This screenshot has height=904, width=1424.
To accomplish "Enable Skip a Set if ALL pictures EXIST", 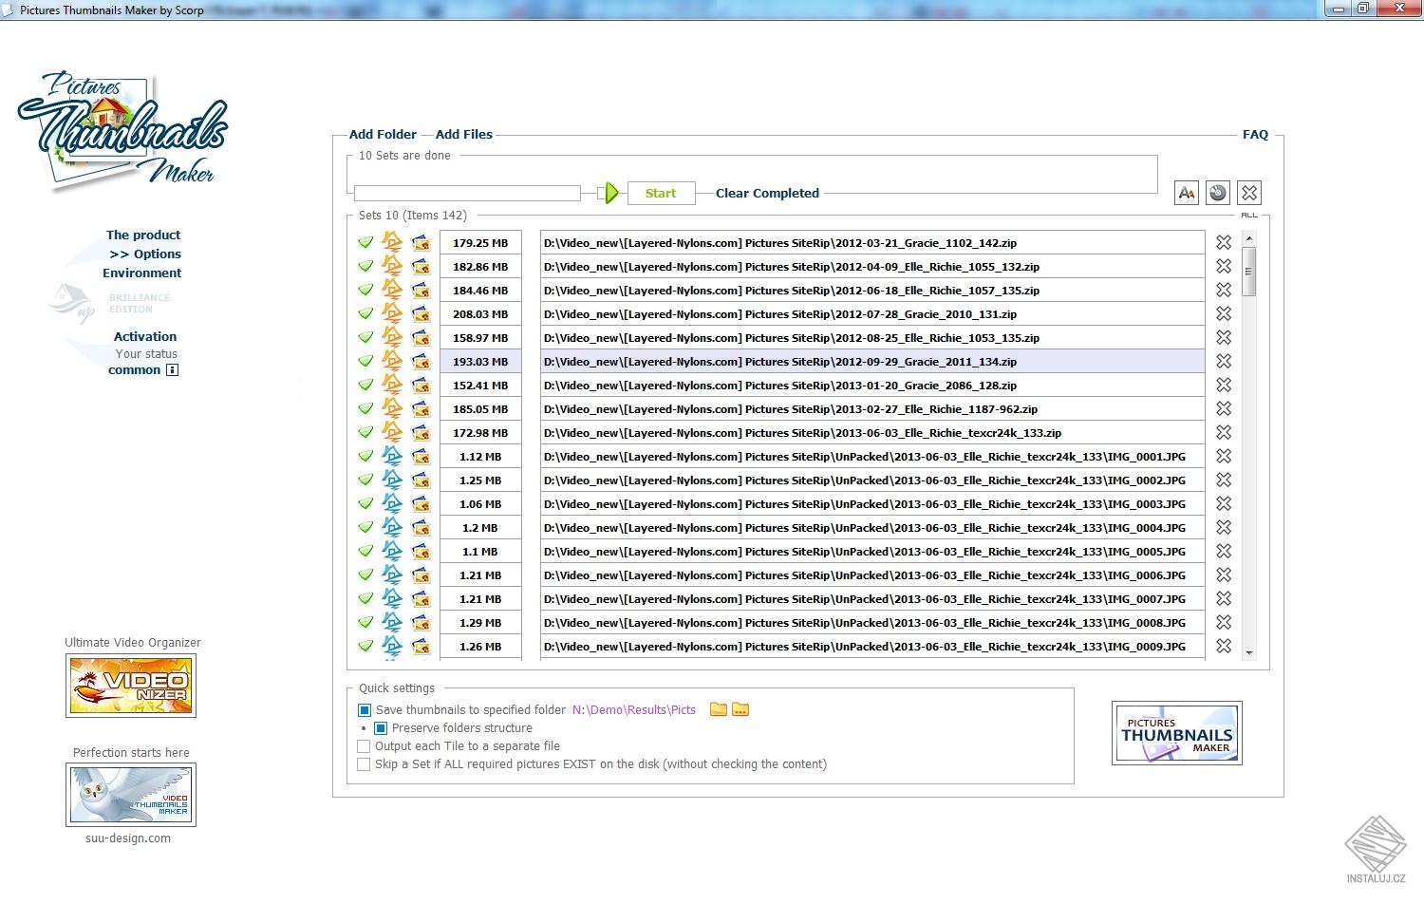I will click(x=364, y=764).
